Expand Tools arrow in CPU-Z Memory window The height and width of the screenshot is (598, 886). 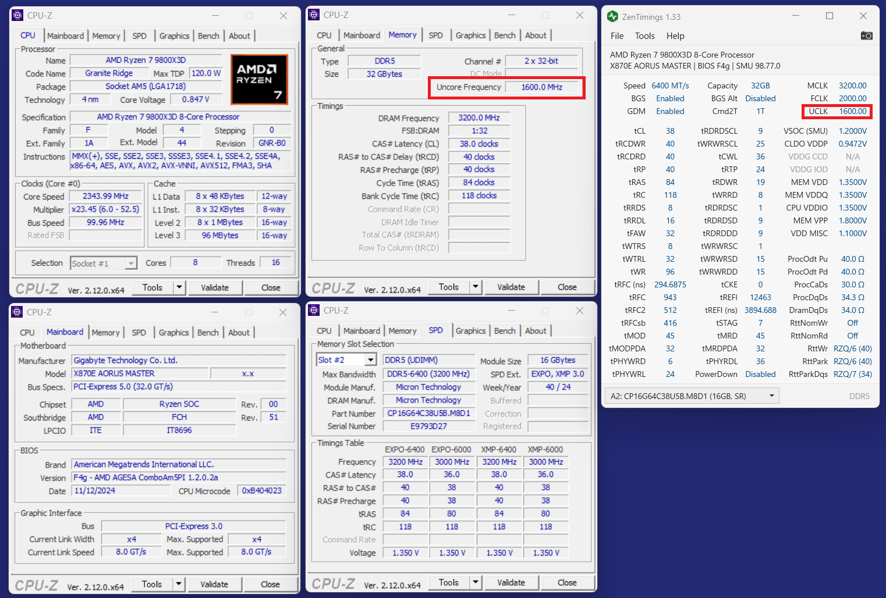(x=476, y=287)
